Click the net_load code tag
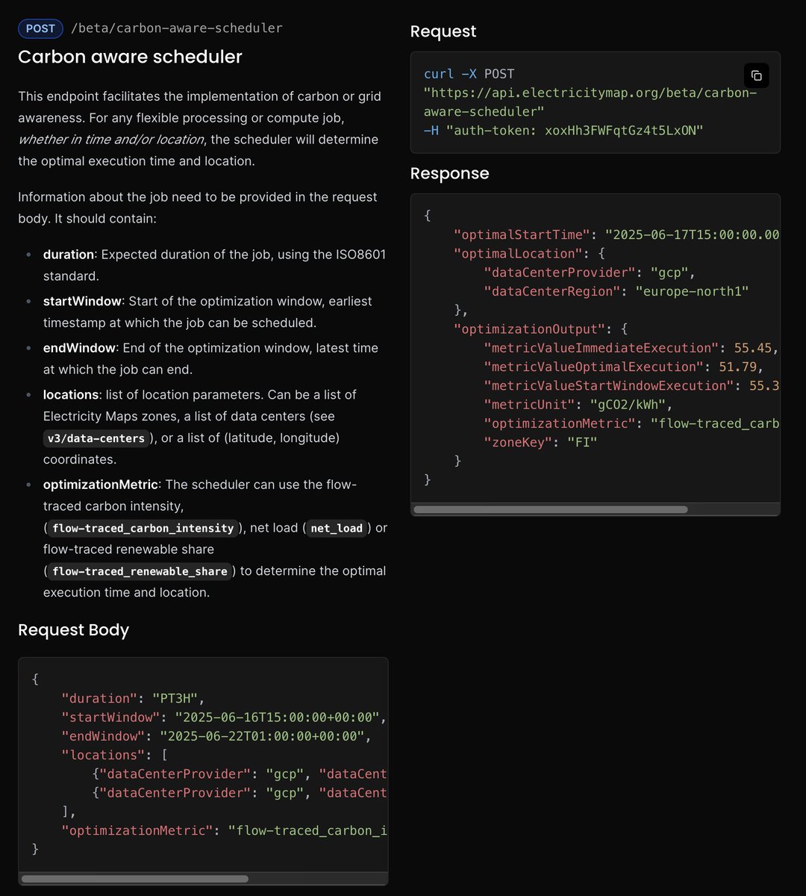This screenshot has width=806, height=896. [x=337, y=528]
